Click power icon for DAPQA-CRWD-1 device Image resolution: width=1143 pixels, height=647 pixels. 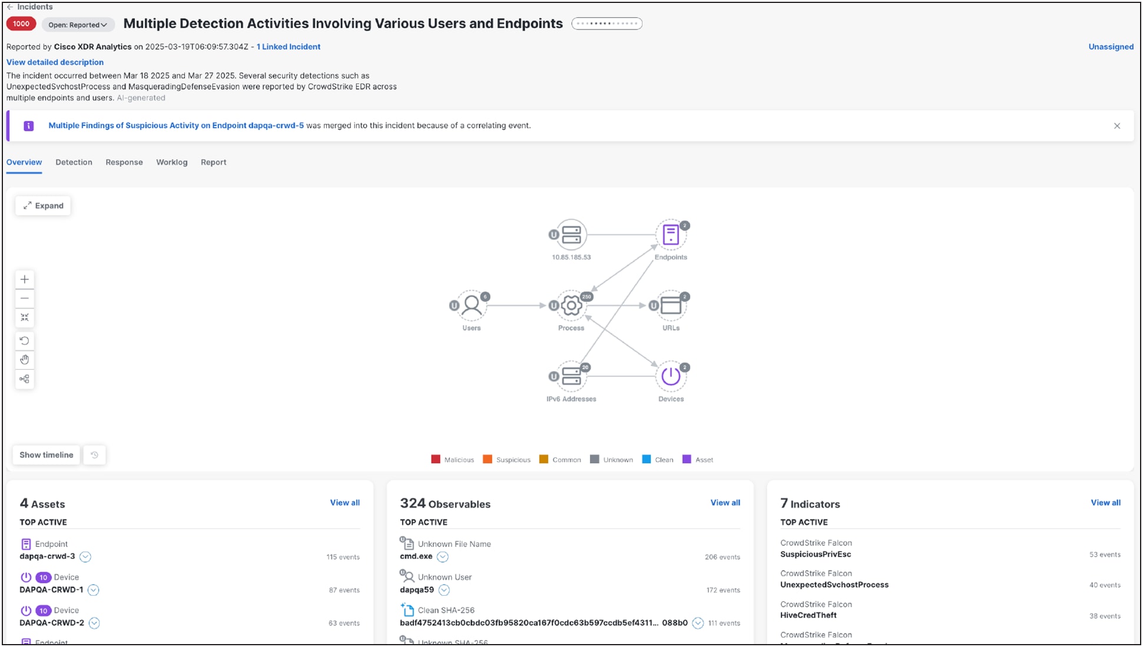click(x=26, y=577)
